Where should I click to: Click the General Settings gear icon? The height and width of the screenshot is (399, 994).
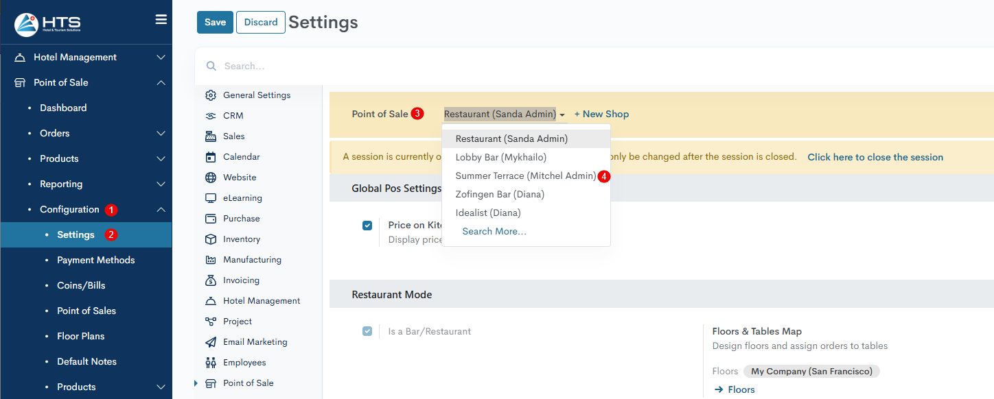211,95
